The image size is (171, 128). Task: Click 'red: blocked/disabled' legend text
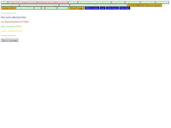pos(15,22)
